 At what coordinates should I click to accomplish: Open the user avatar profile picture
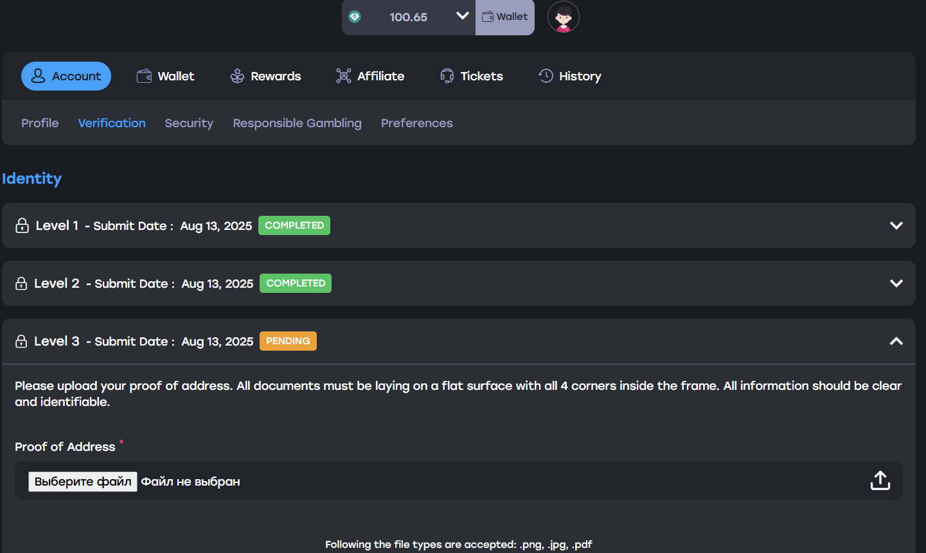[564, 17]
